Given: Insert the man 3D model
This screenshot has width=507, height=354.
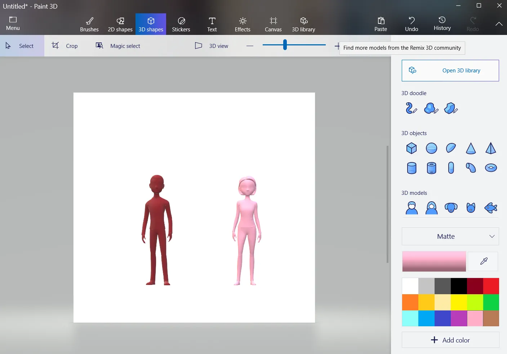Looking at the screenshot, I should tap(411, 208).
